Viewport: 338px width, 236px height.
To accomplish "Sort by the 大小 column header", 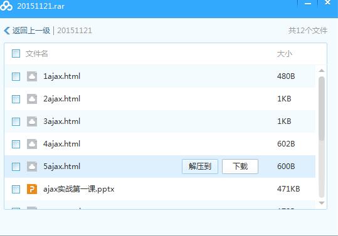I will [x=285, y=54].
